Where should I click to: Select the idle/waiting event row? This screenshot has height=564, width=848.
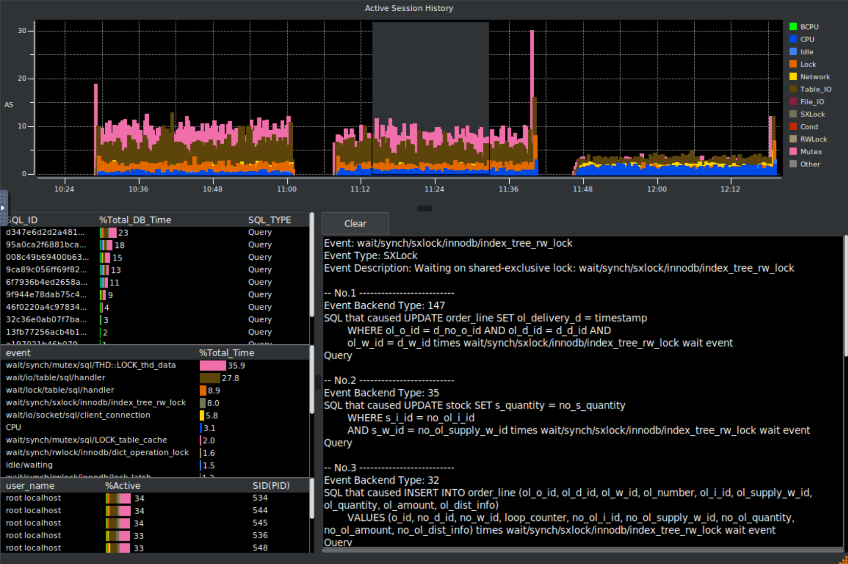coord(155,465)
